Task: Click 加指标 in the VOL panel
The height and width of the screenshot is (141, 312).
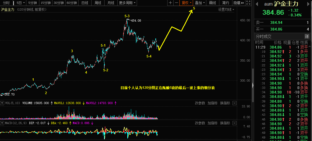Action: 212,103
